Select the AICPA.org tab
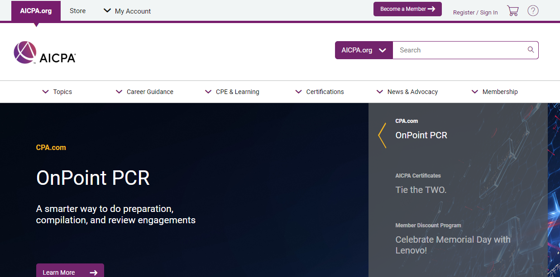The height and width of the screenshot is (277, 560). 36,11
